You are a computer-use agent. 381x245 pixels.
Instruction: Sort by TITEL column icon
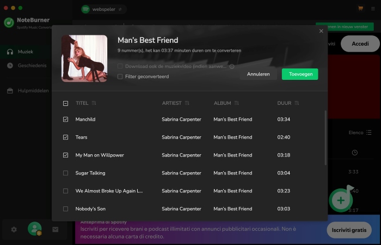point(94,103)
